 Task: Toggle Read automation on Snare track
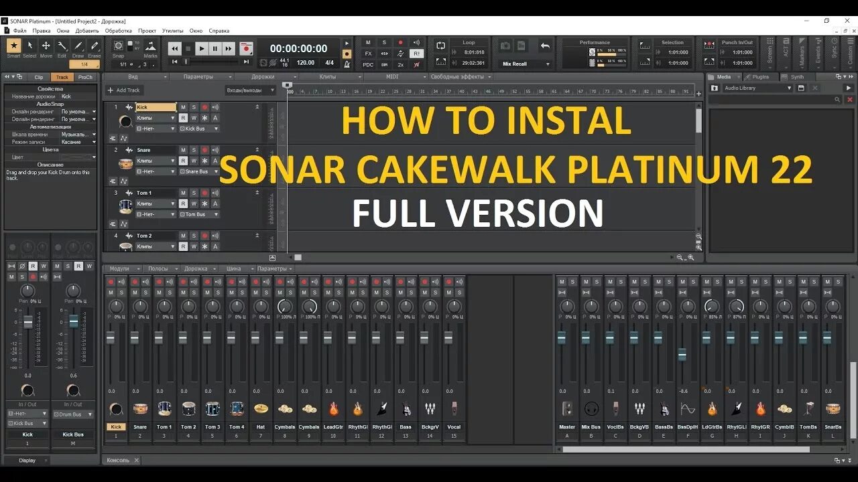[183, 161]
